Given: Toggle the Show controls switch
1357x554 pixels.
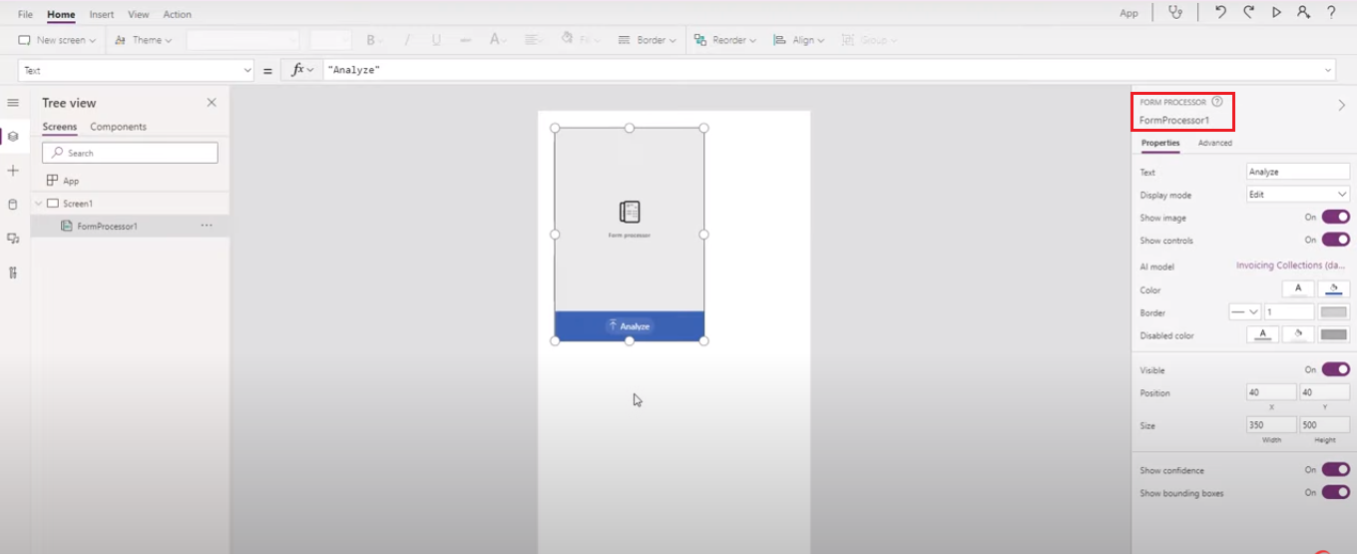Looking at the screenshot, I should (1336, 240).
